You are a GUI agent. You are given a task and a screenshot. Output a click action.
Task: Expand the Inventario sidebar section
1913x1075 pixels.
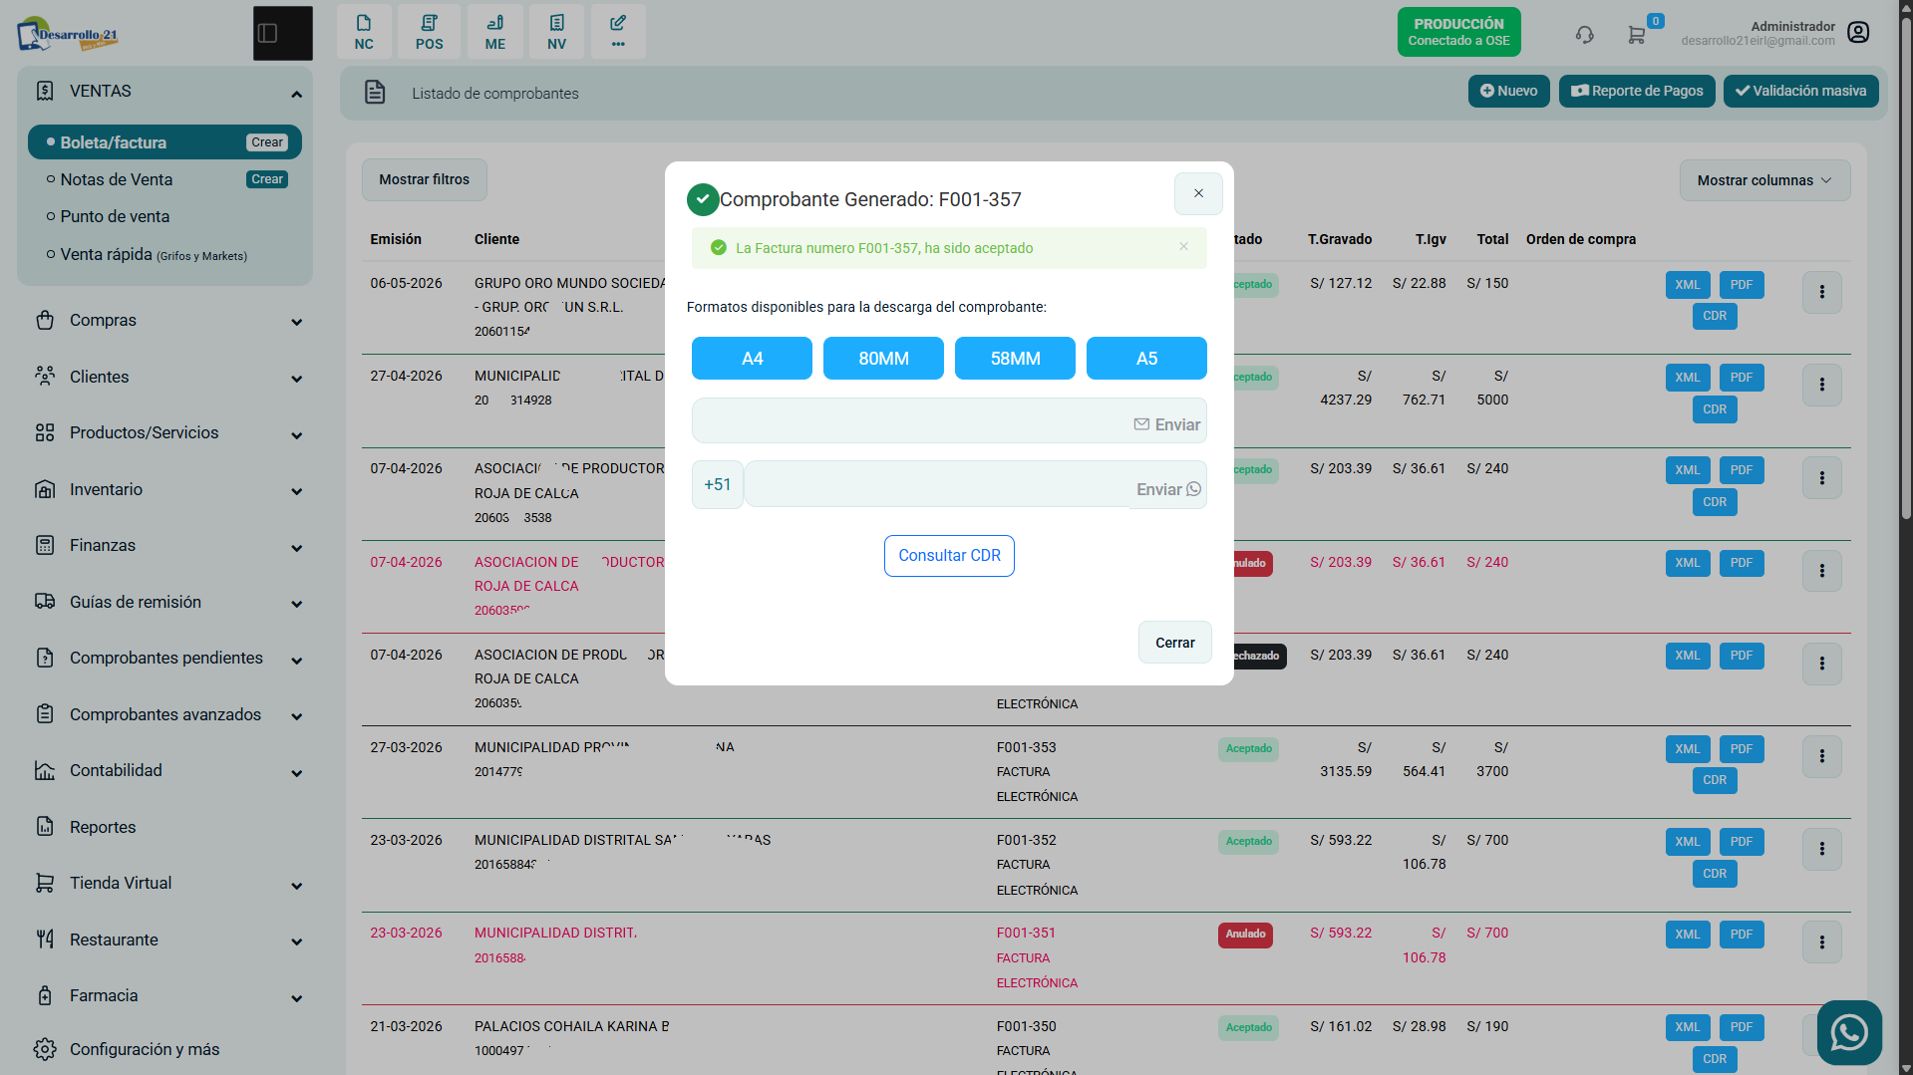pos(165,490)
